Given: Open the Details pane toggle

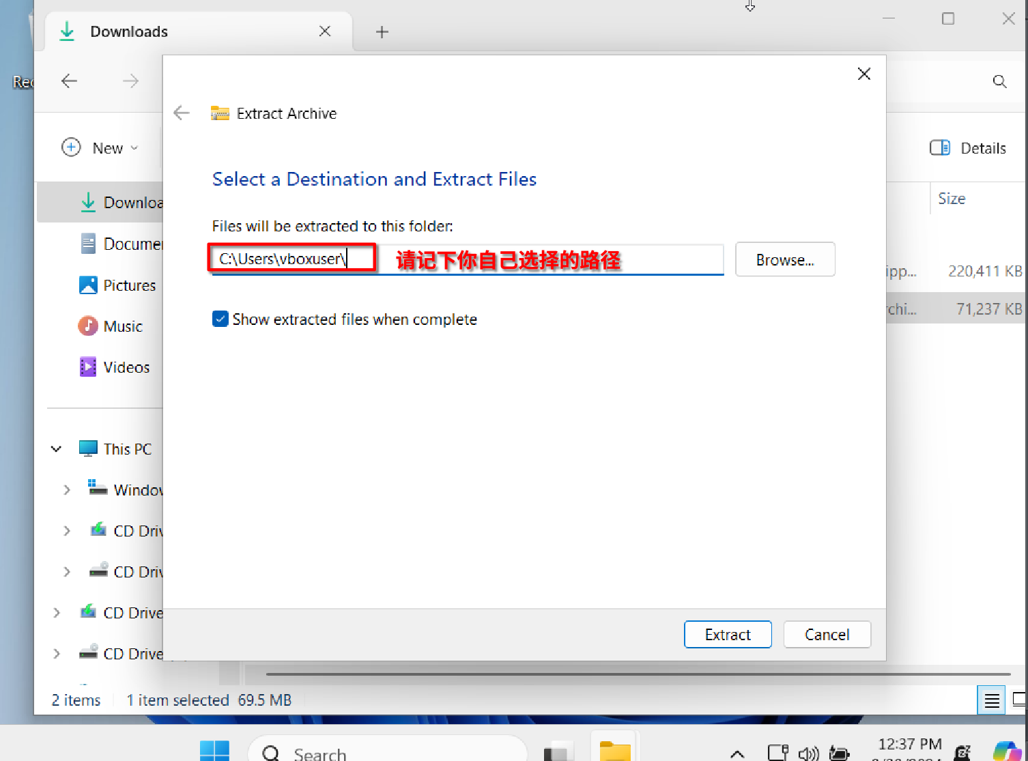Looking at the screenshot, I should (x=968, y=148).
